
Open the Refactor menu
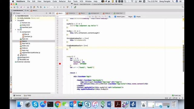62,1
